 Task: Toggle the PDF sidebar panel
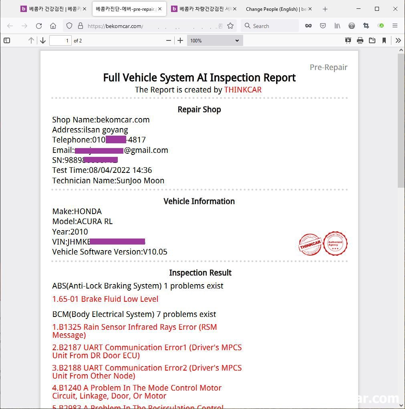point(7,40)
